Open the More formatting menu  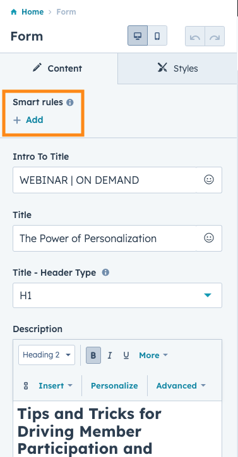pos(153,356)
